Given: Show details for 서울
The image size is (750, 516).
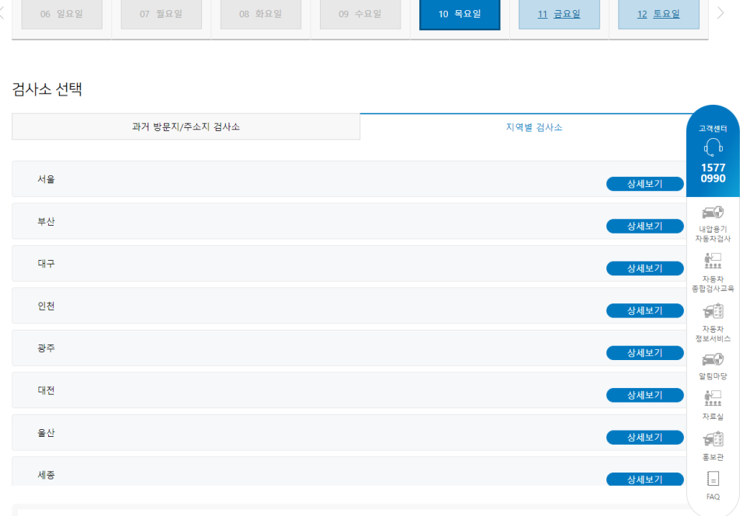Looking at the screenshot, I should [644, 184].
